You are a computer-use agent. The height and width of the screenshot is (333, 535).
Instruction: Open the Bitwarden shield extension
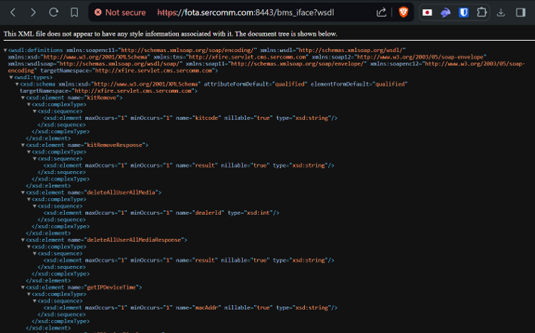(x=464, y=13)
